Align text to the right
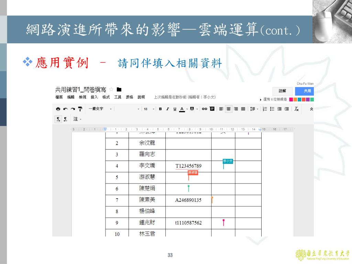 236,109
